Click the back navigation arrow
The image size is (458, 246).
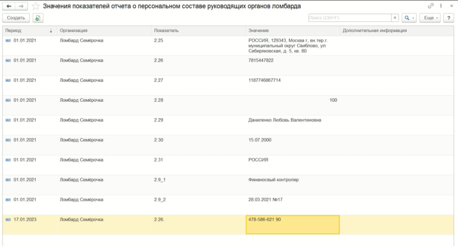pos(8,6)
